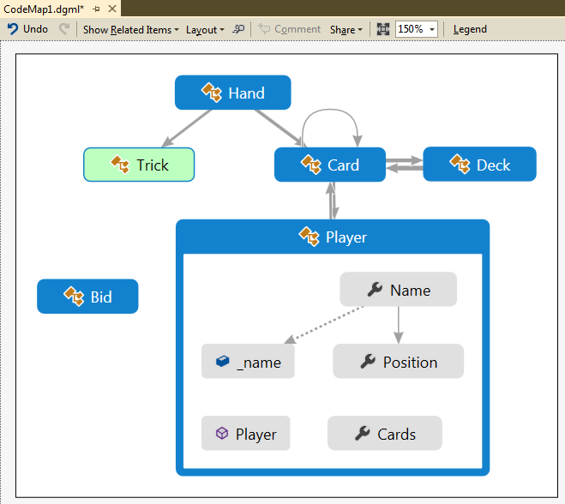Click the arrow from Hand to Trick
Image resolution: width=565 pixels, height=504 pixels.
tap(188, 128)
